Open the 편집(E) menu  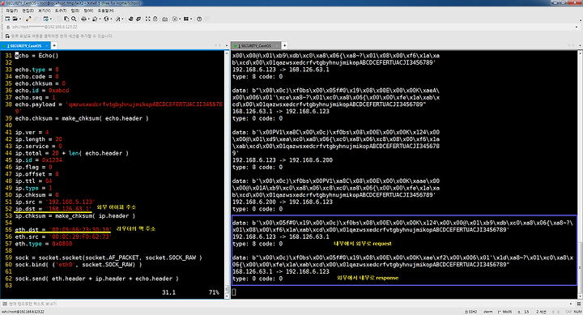point(28,11)
